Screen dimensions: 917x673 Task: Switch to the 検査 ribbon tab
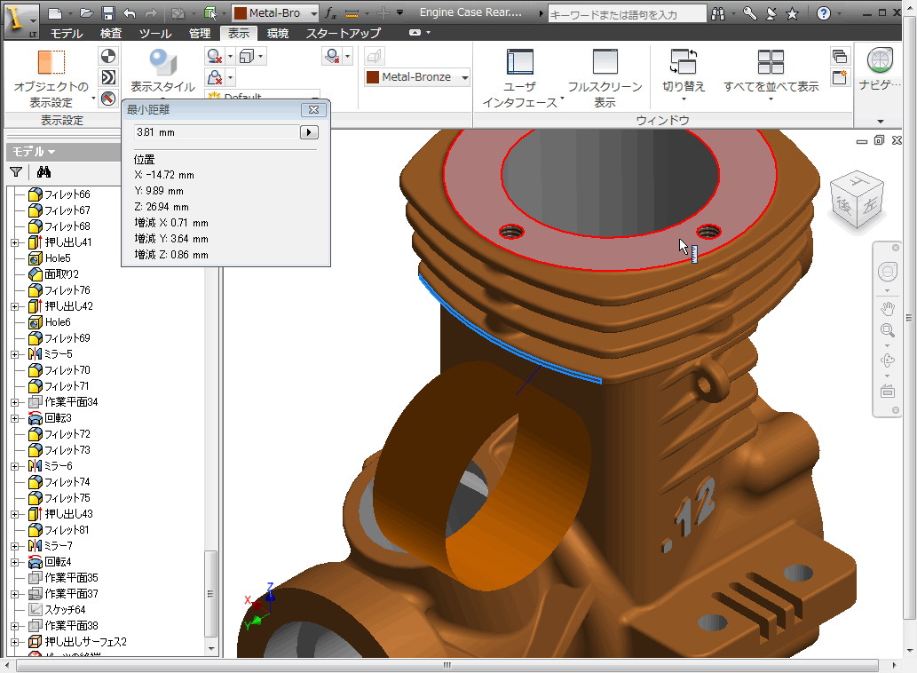tap(111, 34)
